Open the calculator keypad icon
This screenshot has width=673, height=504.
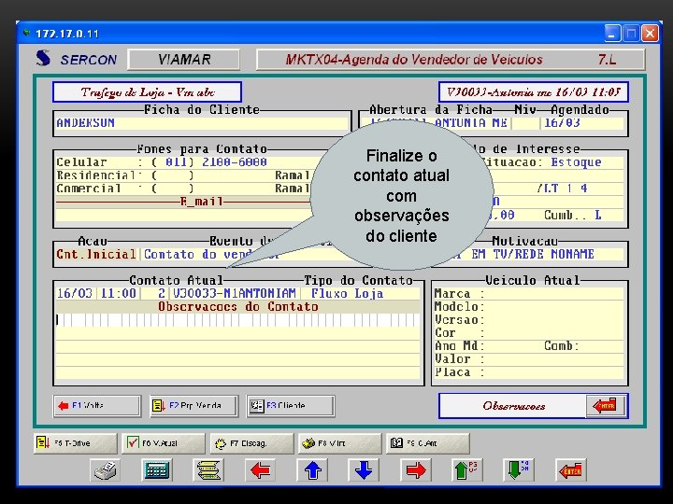157,470
